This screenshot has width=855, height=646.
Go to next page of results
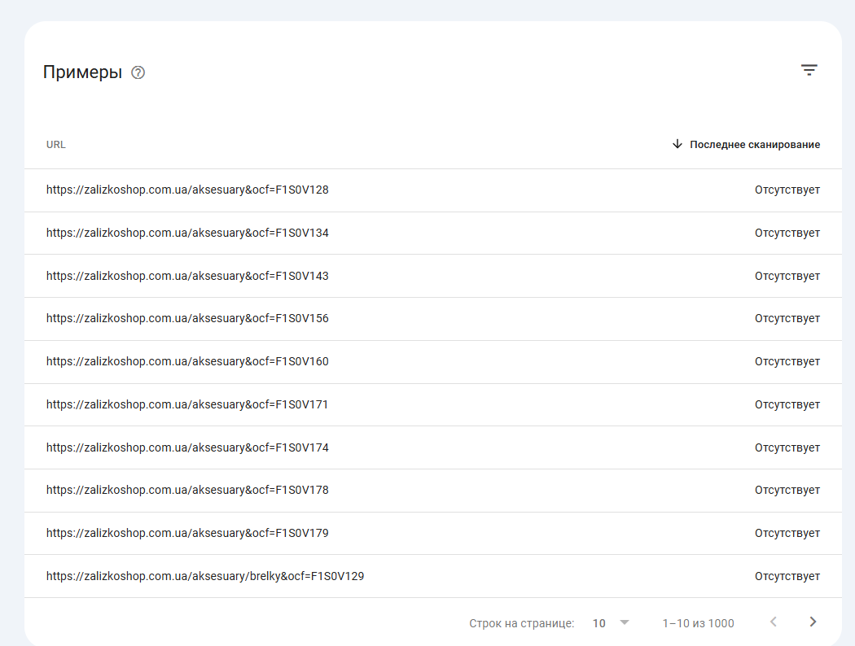tap(813, 622)
